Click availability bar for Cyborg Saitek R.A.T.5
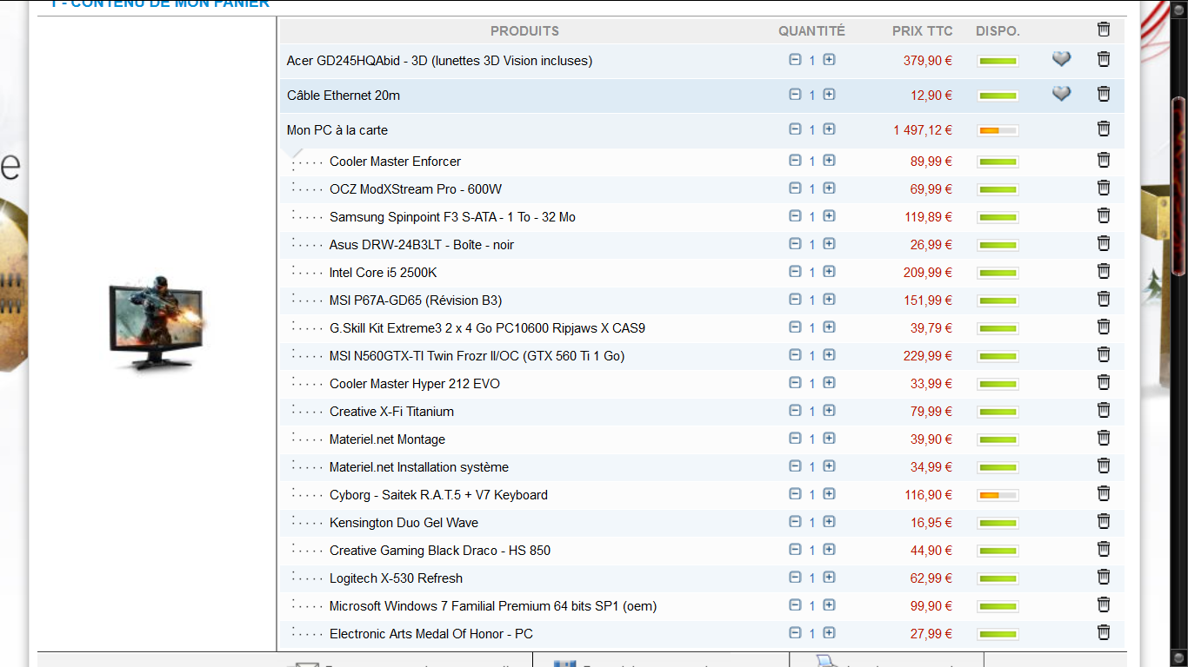The height and width of the screenshot is (667, 1188). pos(998,495)
